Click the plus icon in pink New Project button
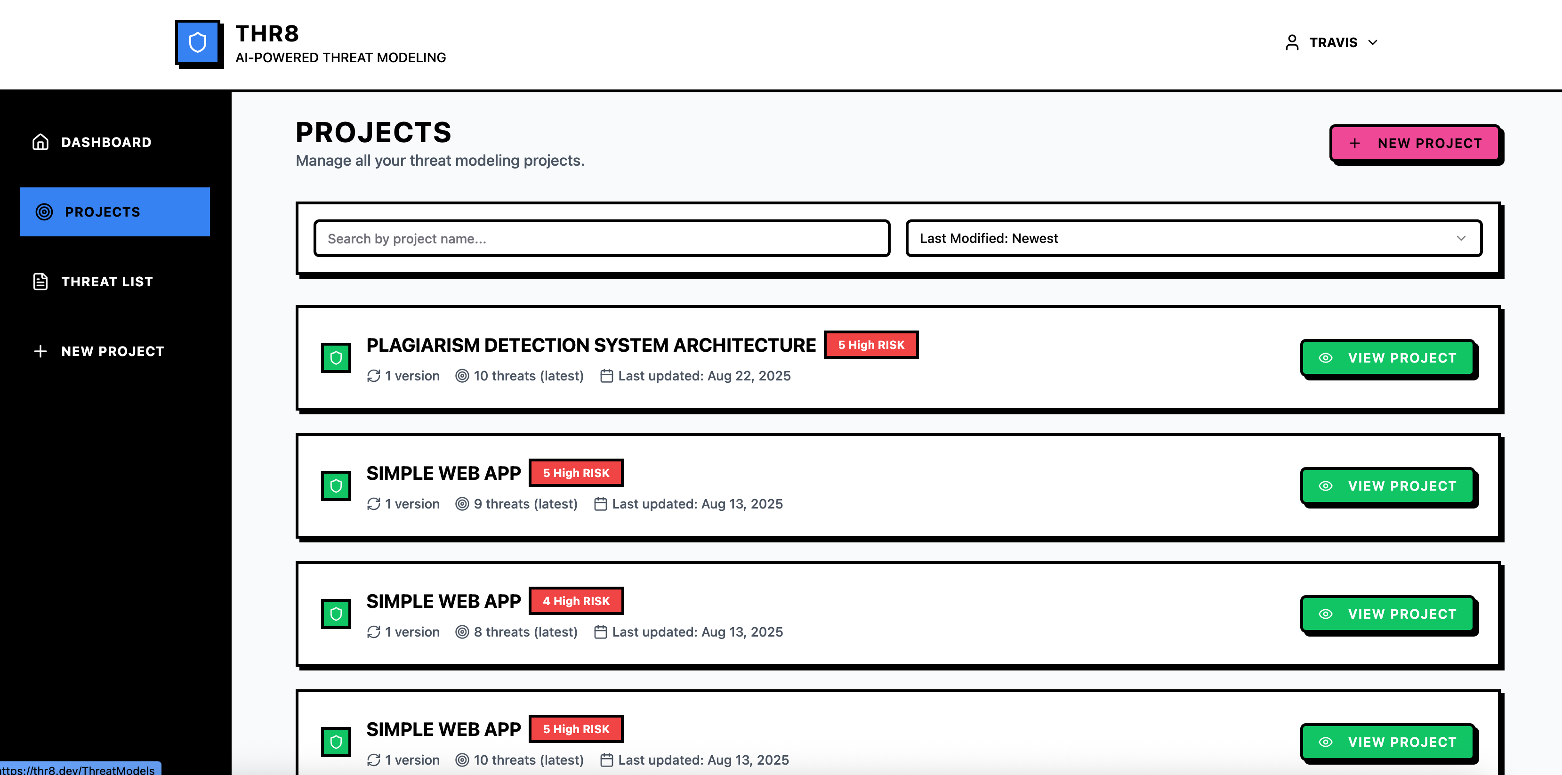The width and height of the screenshot is (1562, 775). pyautogui.click(x=1354, y=143)
